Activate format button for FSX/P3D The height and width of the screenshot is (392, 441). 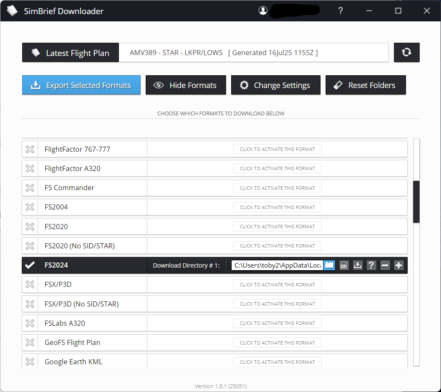pos(277,285)
